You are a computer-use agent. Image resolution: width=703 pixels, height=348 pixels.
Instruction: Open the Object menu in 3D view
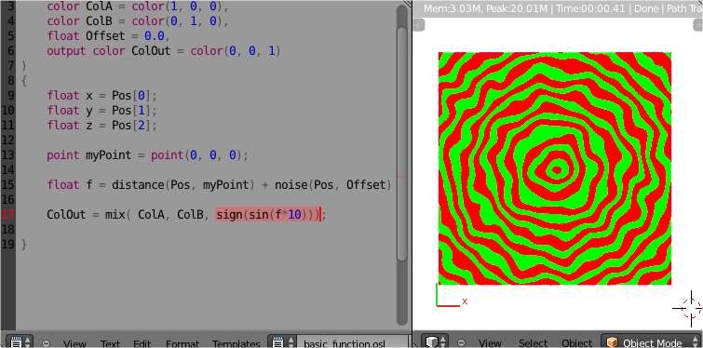click(x=576, y=343)
